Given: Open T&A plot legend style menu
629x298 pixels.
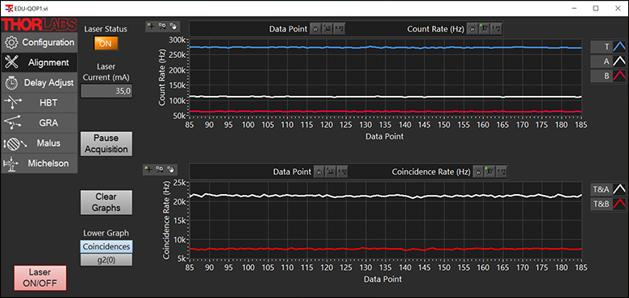Looking at the screenshot, I should [619, 189].
